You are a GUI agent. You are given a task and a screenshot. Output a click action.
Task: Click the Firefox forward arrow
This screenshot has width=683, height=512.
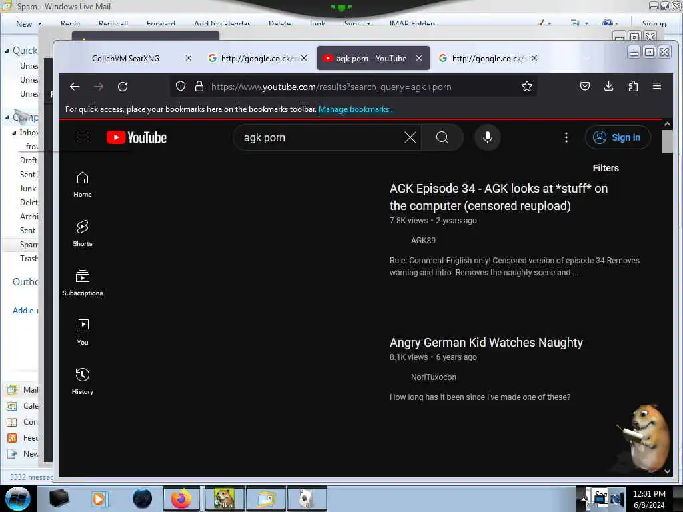[99, 87]
